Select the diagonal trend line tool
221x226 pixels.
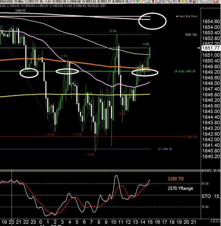point(169,1)
